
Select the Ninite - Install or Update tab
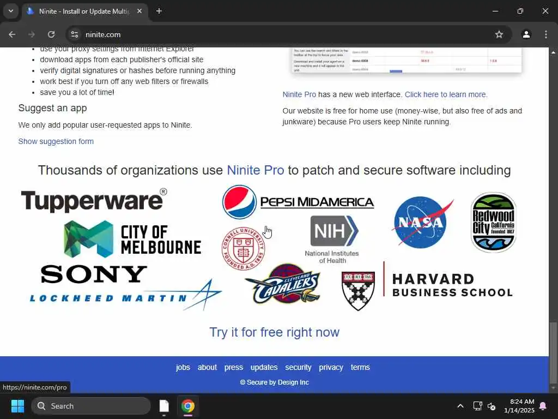coord(84,11)
